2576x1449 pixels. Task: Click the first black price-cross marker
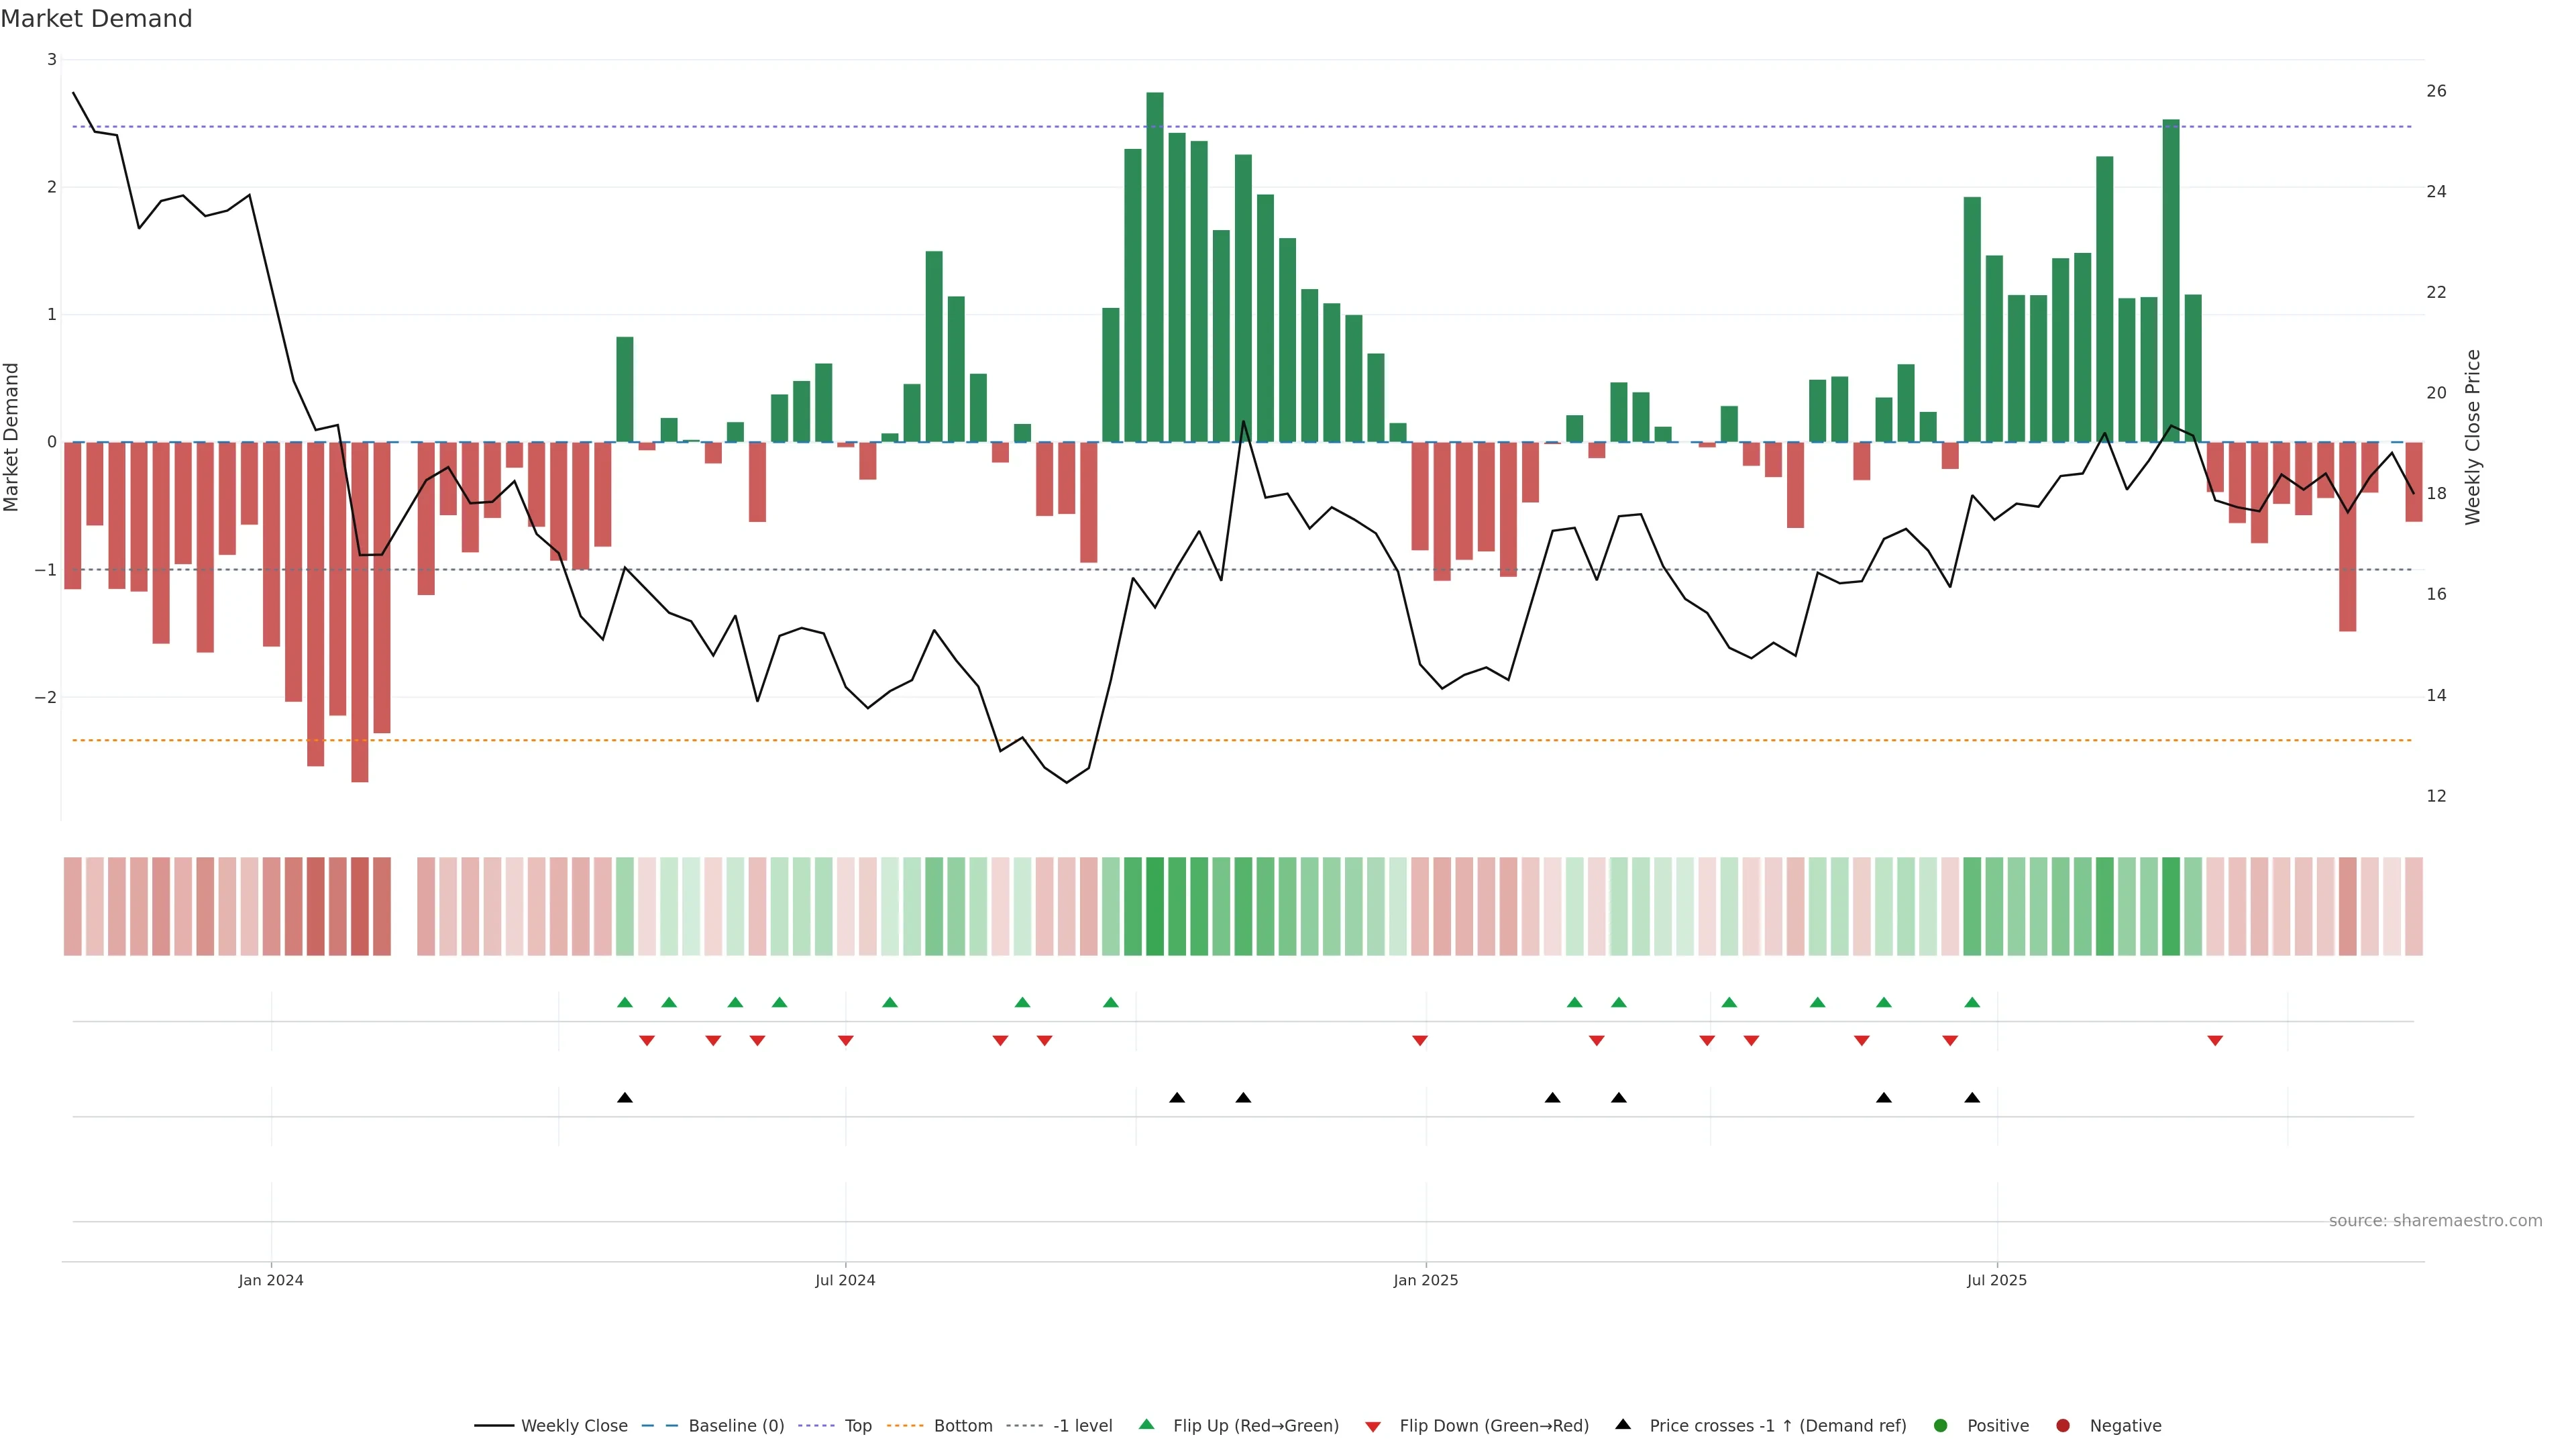click(625, 1098)
